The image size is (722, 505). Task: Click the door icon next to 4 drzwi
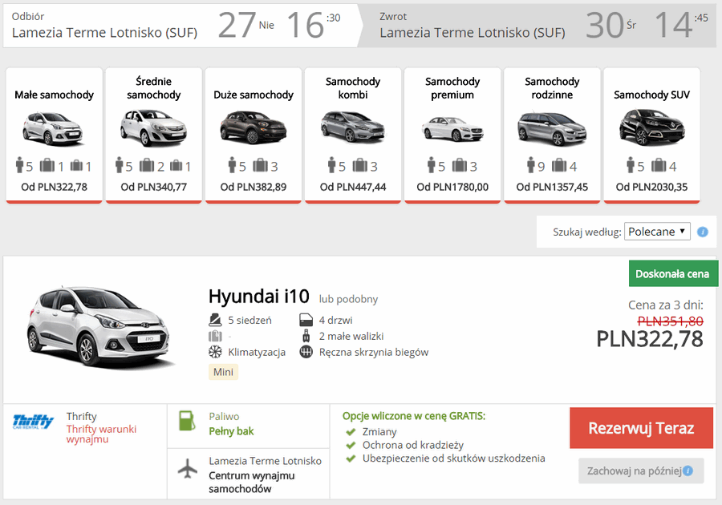point(305,319)
